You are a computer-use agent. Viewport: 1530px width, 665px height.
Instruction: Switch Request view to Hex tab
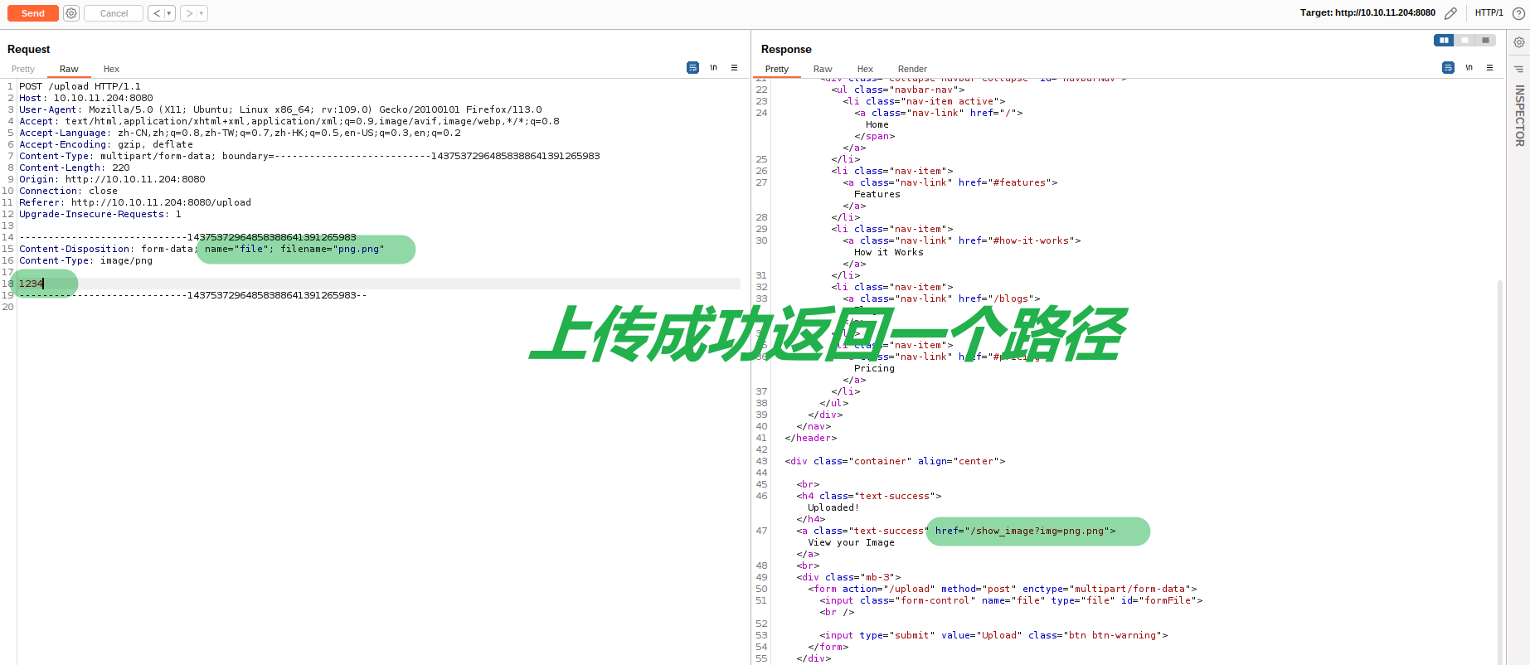(111, 69)
